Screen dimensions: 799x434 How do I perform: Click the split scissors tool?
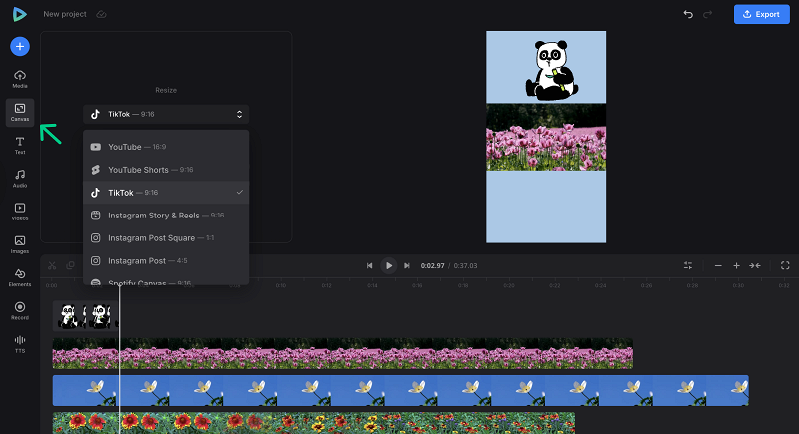click(x=52, y=265)
